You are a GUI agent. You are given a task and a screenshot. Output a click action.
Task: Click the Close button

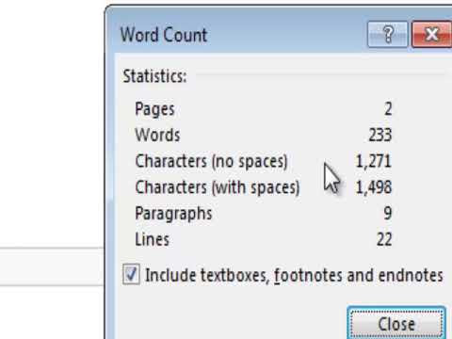[396, 324]
